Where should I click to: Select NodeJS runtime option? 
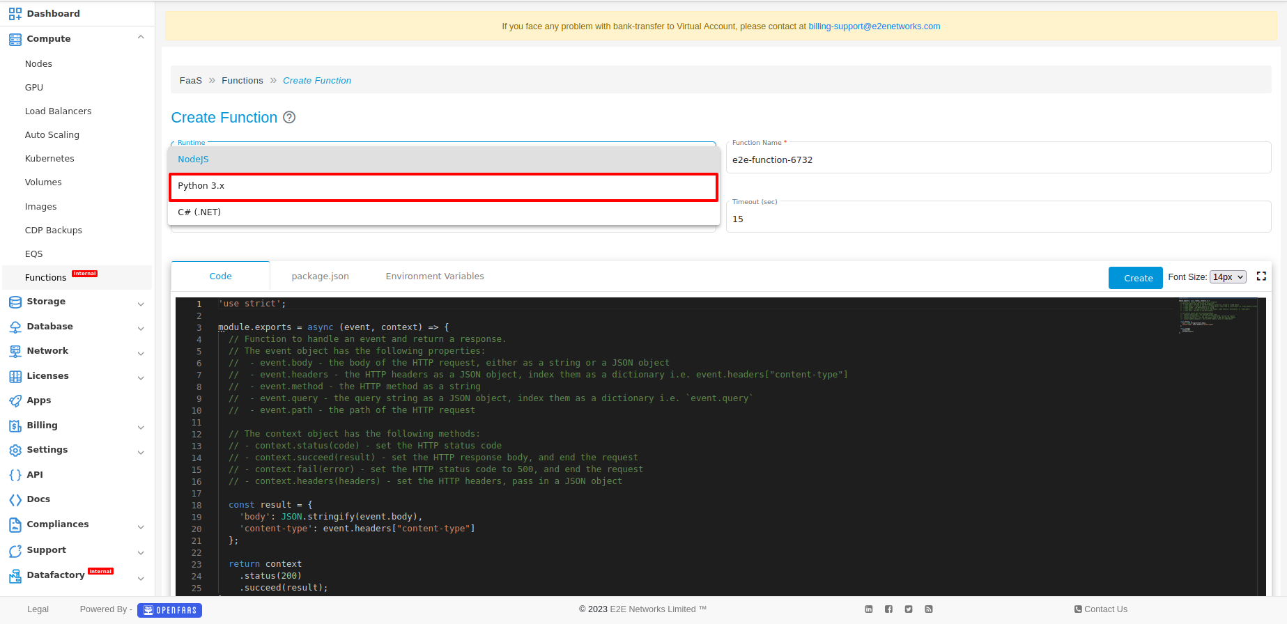coord(444,159)
